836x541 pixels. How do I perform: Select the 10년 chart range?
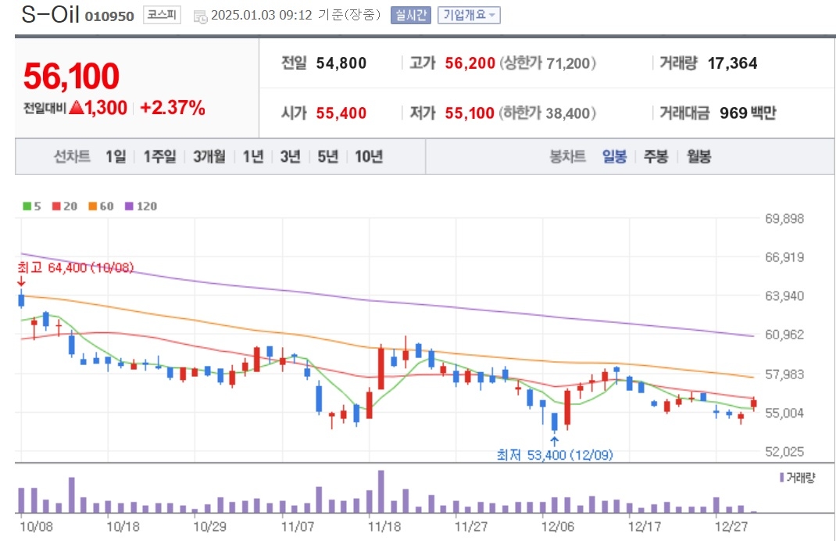369,156
